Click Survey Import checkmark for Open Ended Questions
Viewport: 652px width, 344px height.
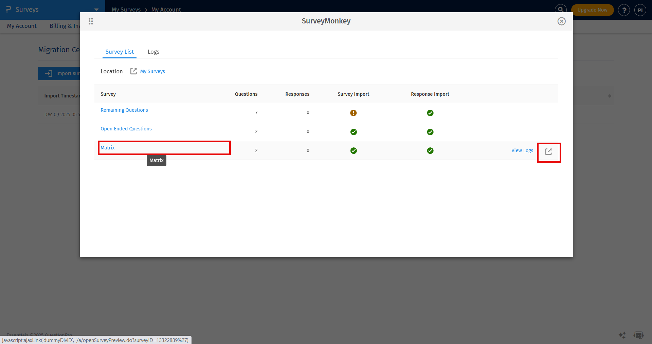coord(353,132)
